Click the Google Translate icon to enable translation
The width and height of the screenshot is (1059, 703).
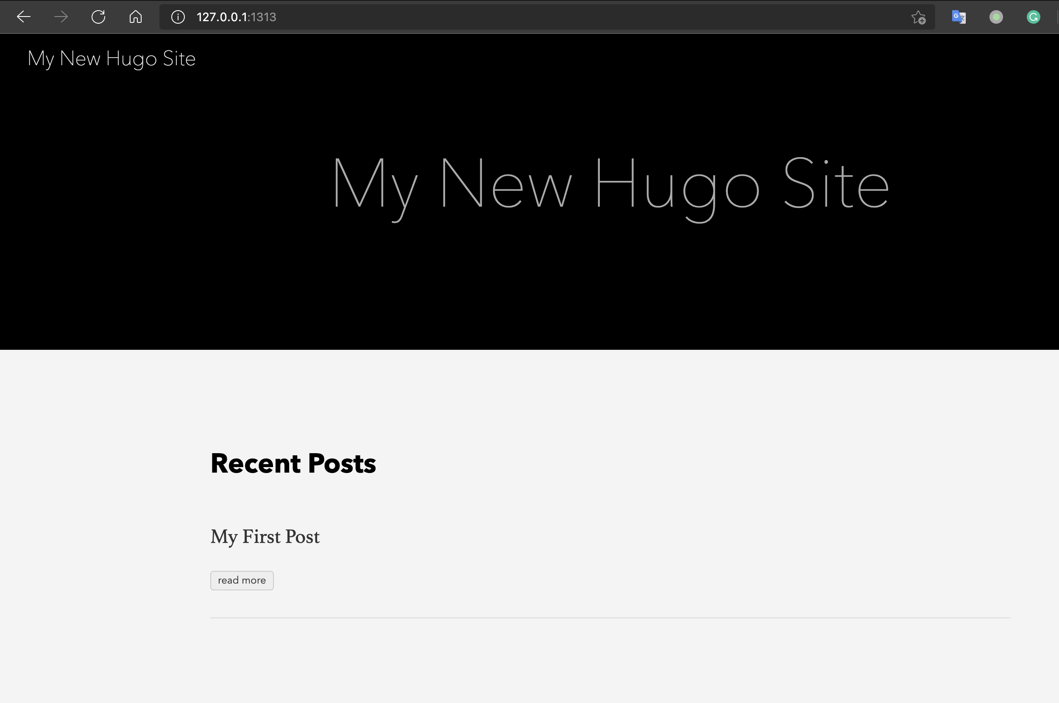point(959,17)
